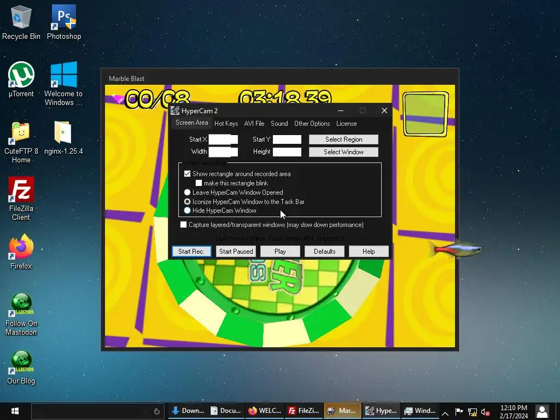
Task: Switch to the Sound tab
Action: [x=279, y=124]
